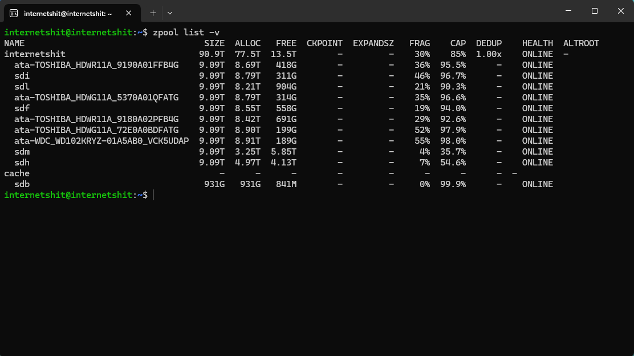Click the pool name 'internetshit' row
Image resolution: width=634 pixels, height=356 pixels.
pos(35,54)
